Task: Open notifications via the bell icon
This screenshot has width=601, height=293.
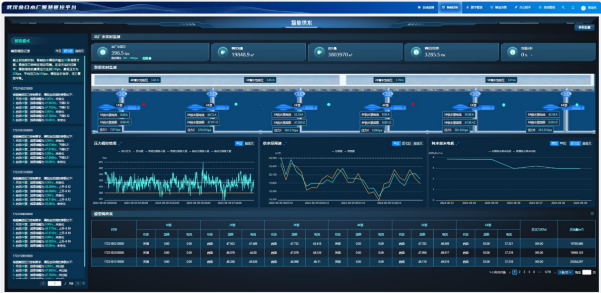Action: 573,8
